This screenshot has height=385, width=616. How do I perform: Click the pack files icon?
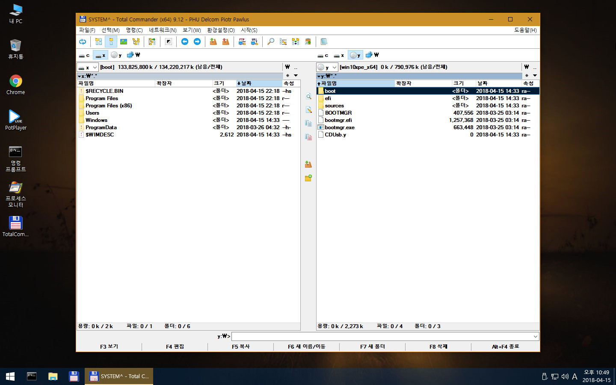[x=213, y=41]
